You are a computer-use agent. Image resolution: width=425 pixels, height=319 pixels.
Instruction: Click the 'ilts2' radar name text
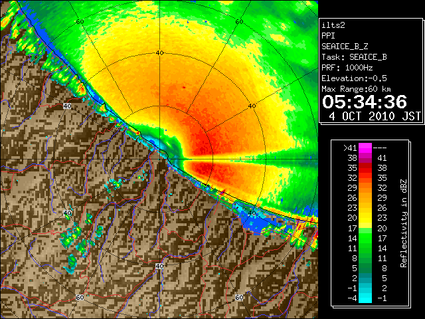pos(333,25)
